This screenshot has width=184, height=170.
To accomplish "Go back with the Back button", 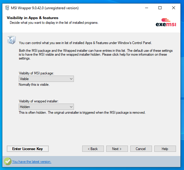I will click(93, 149).
